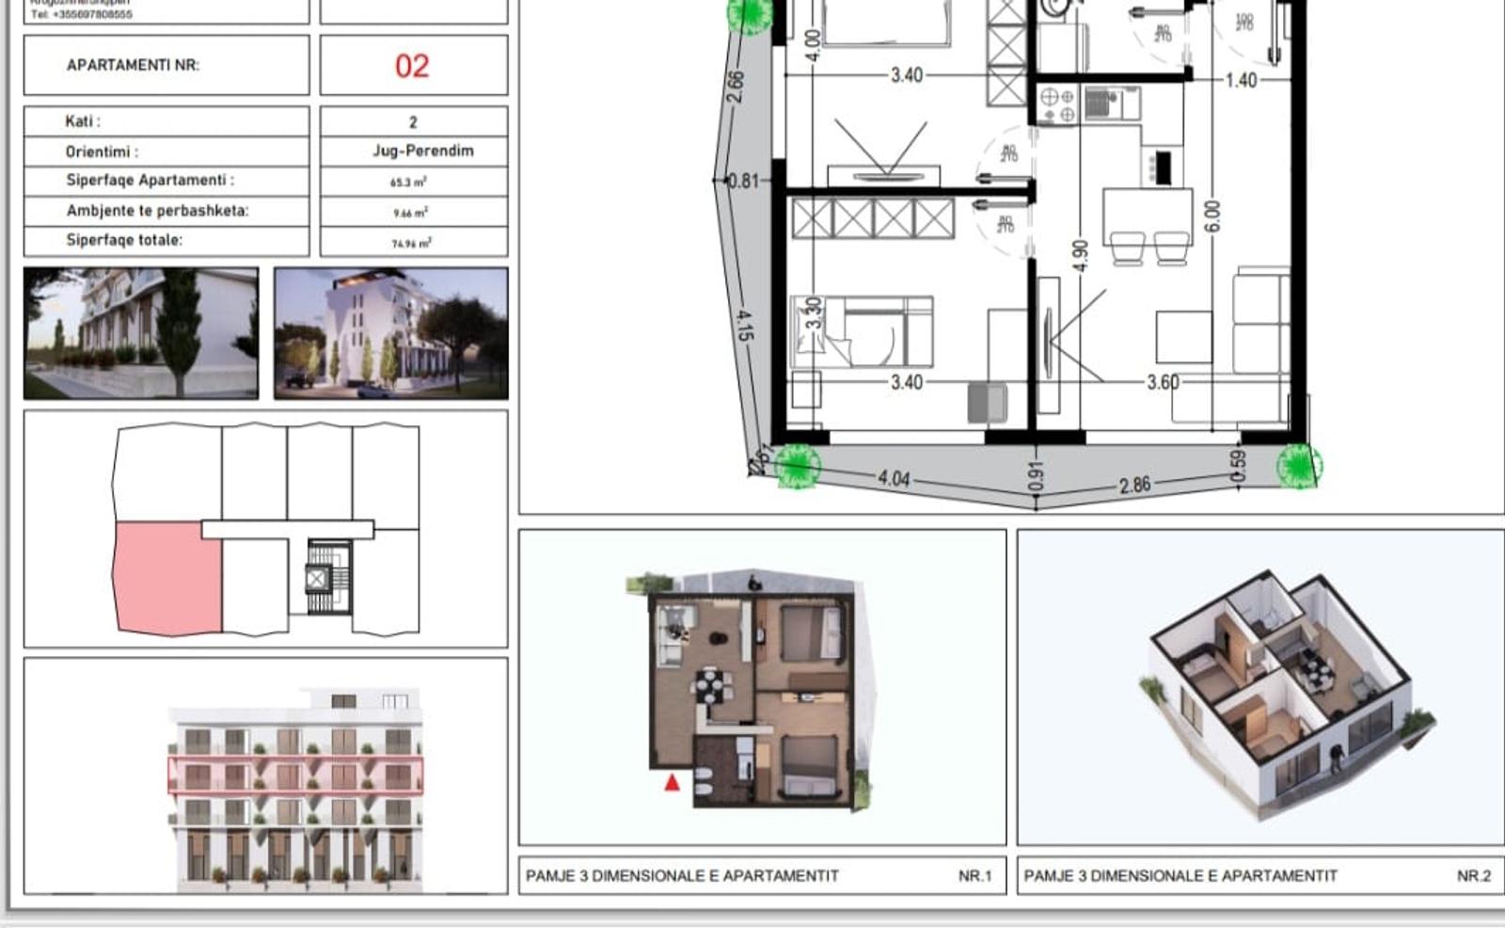Screen dimensions: 1505x928
Task: Click the red entrance triangle marker
Action: tap(672, 782)
